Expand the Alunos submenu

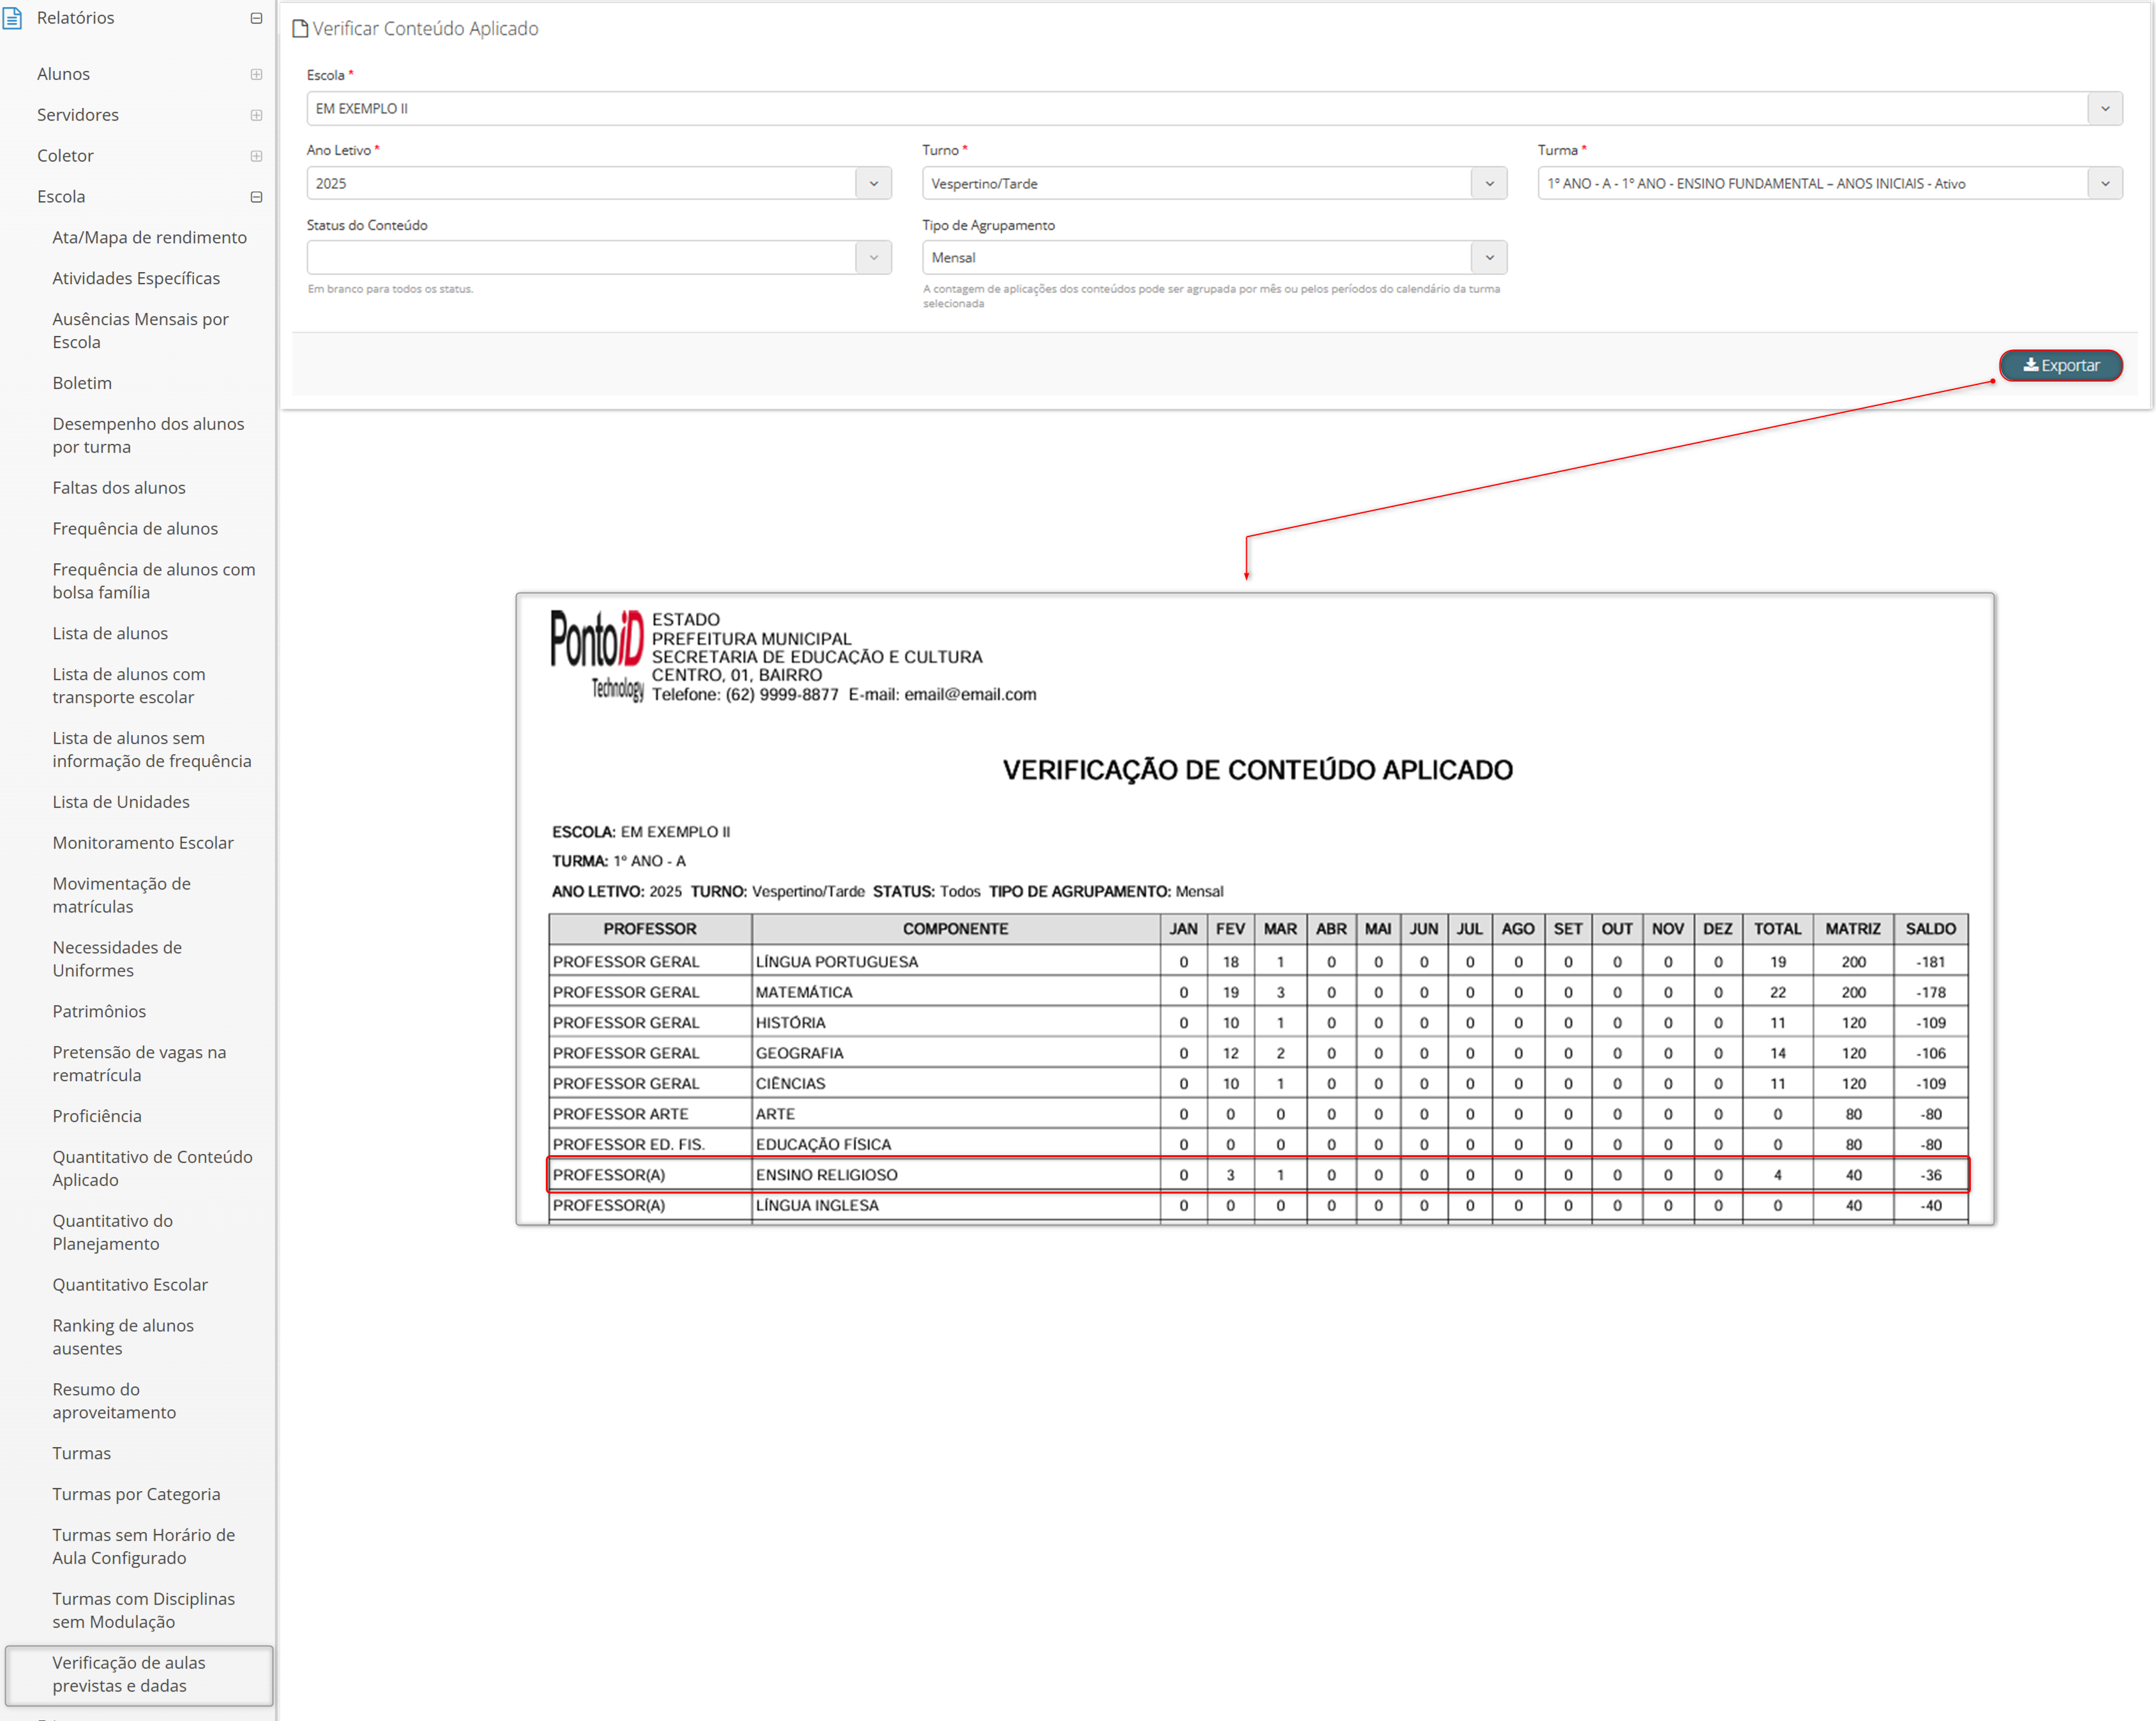pyautogui.click(x=256, y=74)
